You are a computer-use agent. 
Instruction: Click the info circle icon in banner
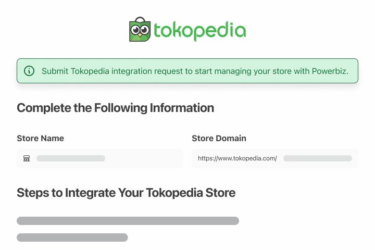pos(29,71)
